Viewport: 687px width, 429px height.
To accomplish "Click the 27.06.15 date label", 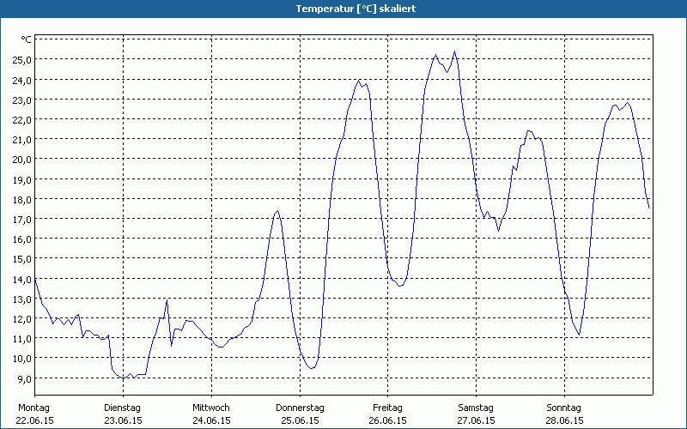I will click(477, 420).
